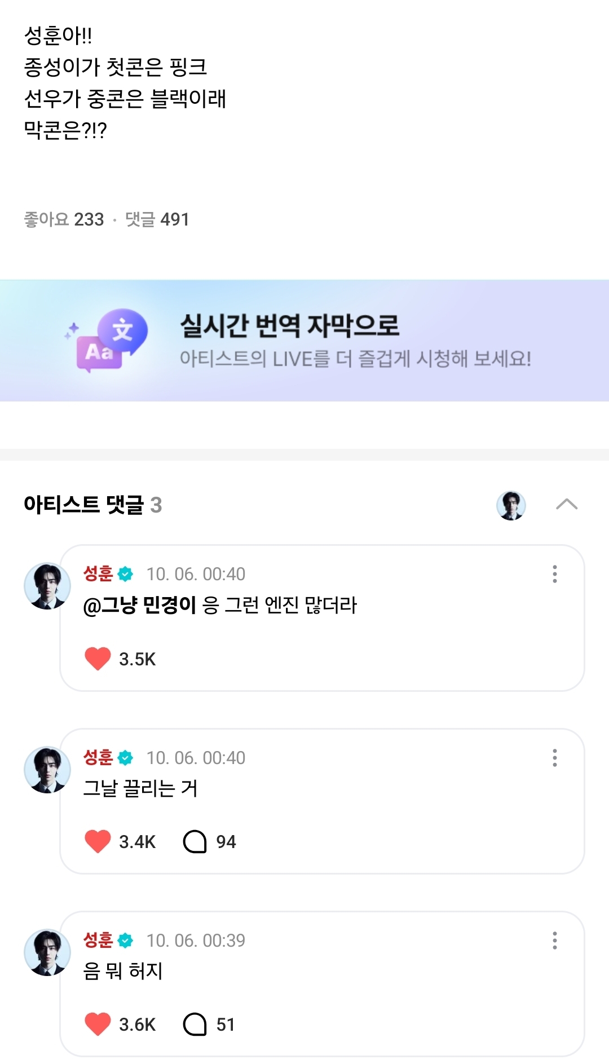This screenshot has width=609, height=1064.
Task: Tap the '@그냥 민경이' mention
Action: point(140,606)
